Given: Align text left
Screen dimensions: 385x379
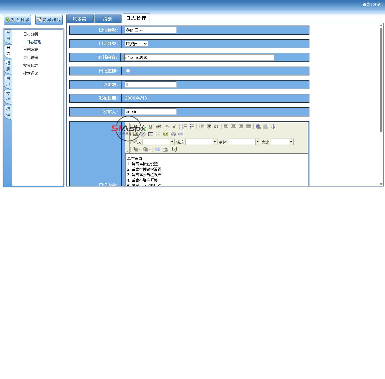Looking at the screenshot, I should pos(226,127).
